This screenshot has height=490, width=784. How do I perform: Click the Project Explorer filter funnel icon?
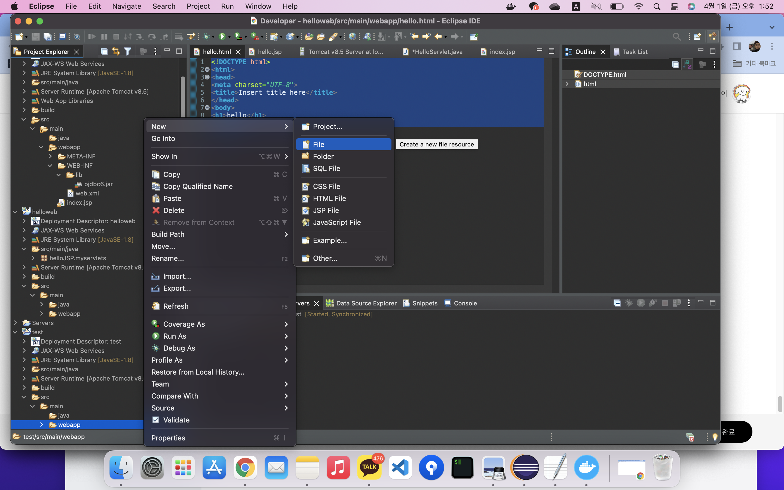128,51
